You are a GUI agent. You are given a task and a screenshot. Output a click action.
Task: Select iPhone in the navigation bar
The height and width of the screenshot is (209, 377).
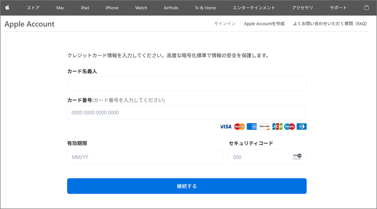[x=112, y=8]
